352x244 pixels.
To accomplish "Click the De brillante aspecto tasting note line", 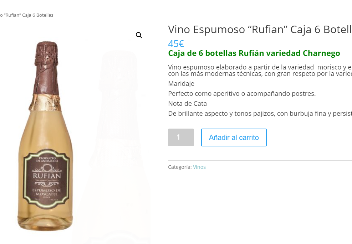I will coord(260,114).
